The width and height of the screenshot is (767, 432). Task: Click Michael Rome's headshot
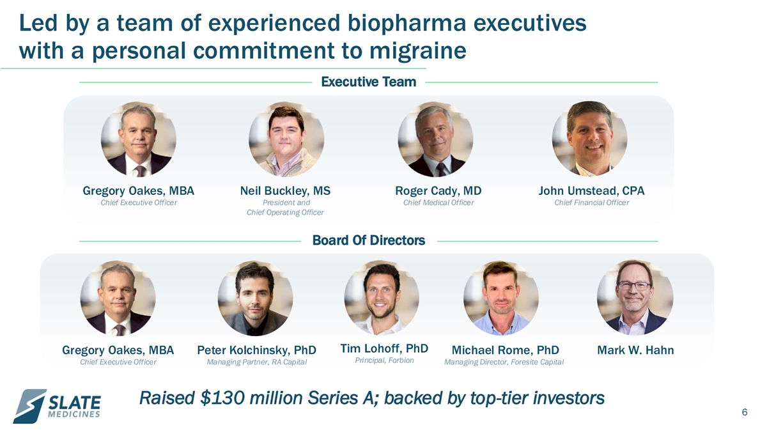click(500, 298)
